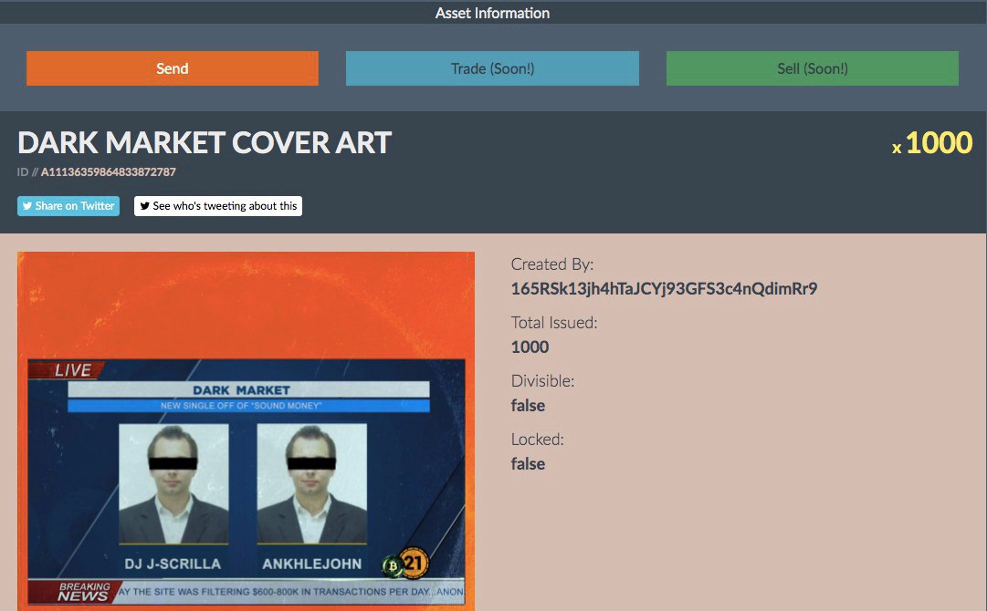Click the false value under Divisible
Screen dimensions: 987x611
pyautogui.click(x=528, y=406)
